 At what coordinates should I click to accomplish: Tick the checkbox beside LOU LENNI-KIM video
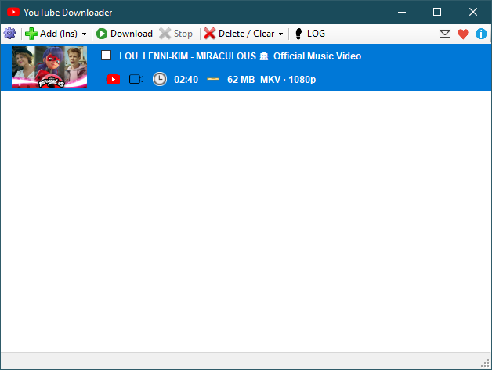point(107,56)
